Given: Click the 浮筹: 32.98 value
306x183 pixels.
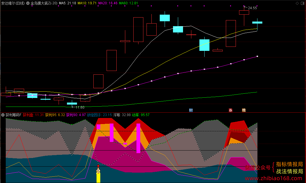Looking at the screenshot, I should coord(122,115).
